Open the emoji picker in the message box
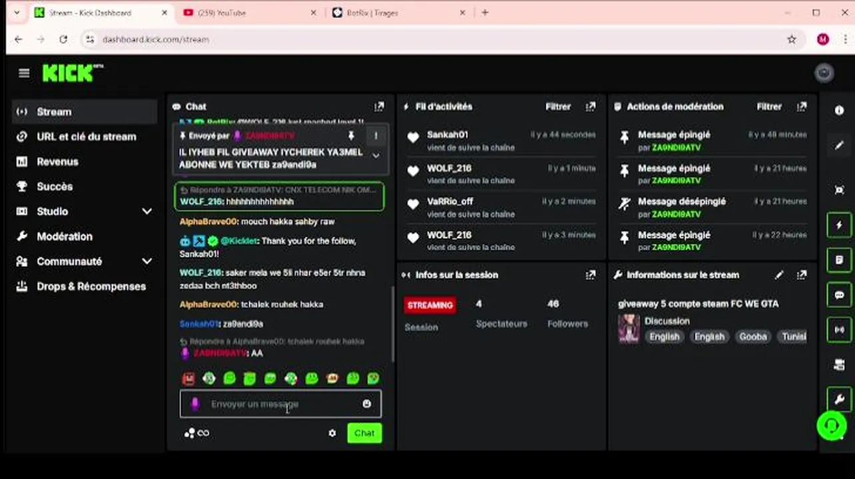This screenshot has width=855, height=479. [367, 404]
